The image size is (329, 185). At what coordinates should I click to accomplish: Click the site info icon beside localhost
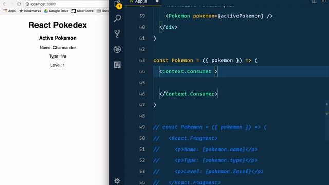coord(27,4)
